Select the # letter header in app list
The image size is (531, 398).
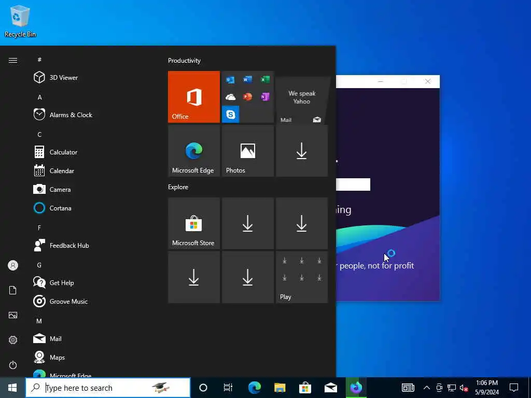pos(39,60)
